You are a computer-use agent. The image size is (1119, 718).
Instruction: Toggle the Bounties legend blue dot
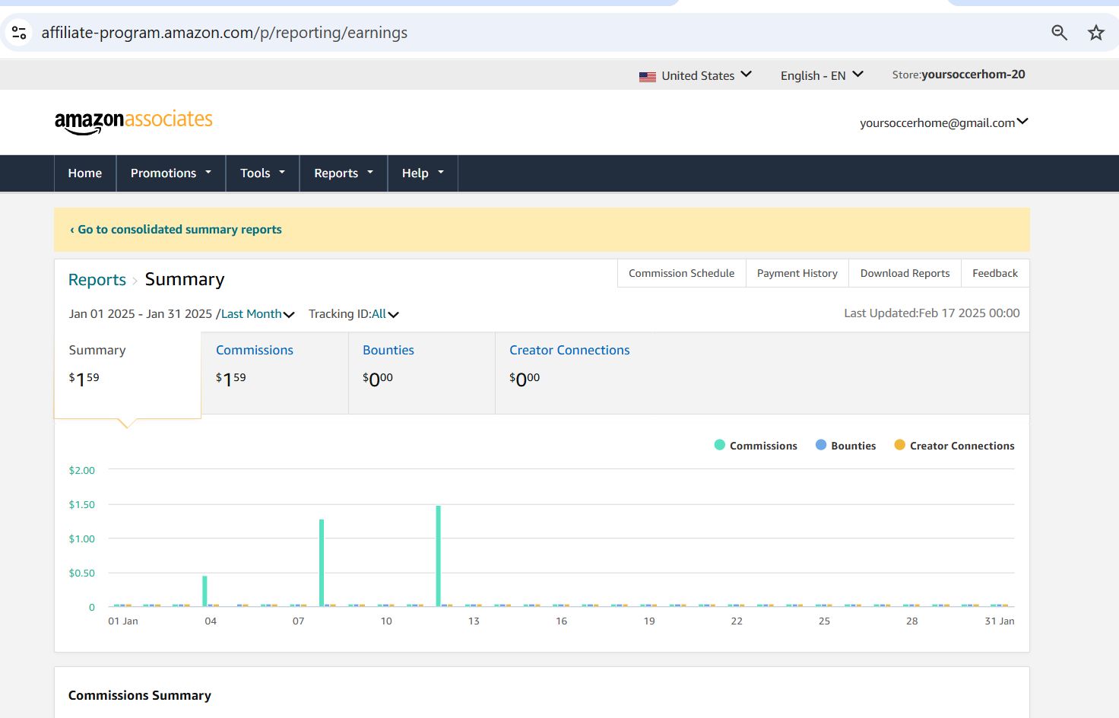pos(821,445)
